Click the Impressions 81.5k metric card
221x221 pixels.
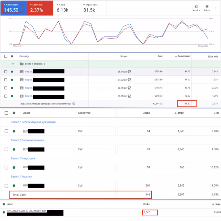pos(93,8)
